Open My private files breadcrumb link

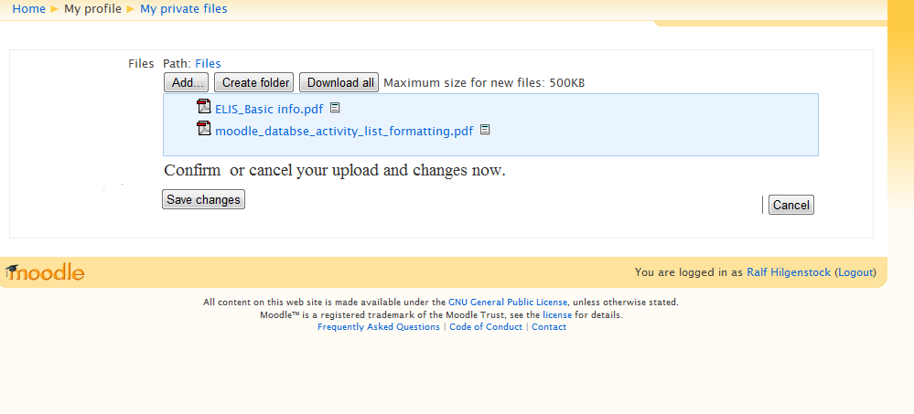[184, 9]
